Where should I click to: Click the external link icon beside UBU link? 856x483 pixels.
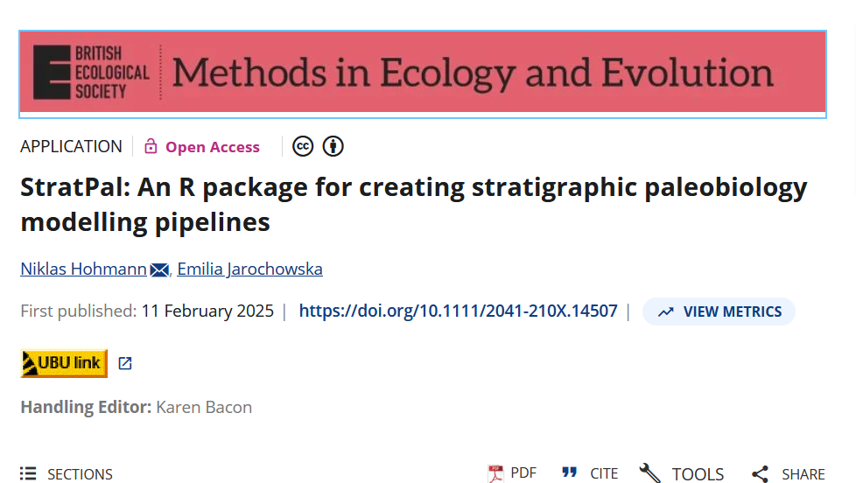(125, 363)
